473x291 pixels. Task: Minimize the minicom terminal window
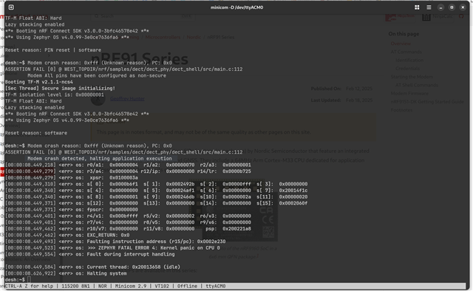[440, 7]
